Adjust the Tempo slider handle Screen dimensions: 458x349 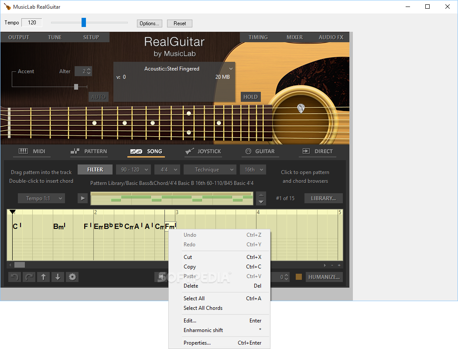click(x=84, y=23)
